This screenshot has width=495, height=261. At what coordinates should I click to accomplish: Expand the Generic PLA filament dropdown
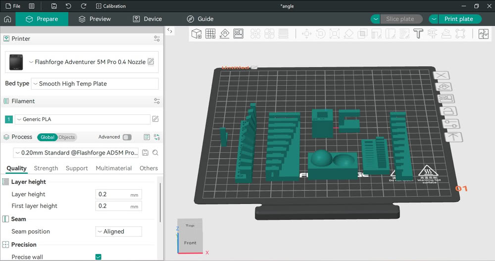(82, 119)
